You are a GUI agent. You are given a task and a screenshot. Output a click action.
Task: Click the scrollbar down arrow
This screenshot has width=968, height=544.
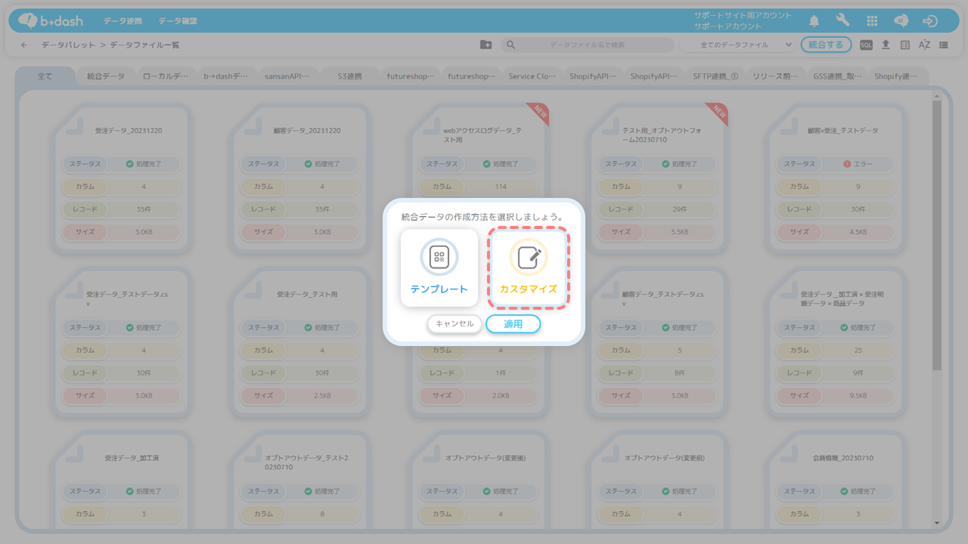click(x=937, y=523)
